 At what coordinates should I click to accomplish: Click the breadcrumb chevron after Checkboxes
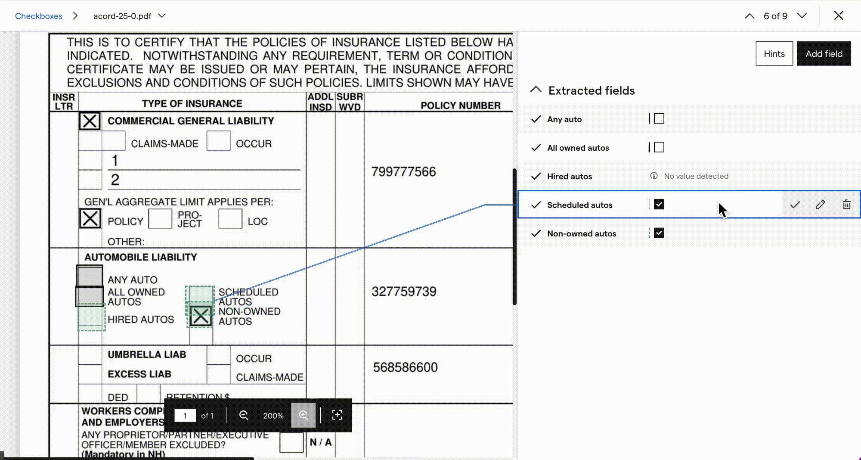click(75, 16)
